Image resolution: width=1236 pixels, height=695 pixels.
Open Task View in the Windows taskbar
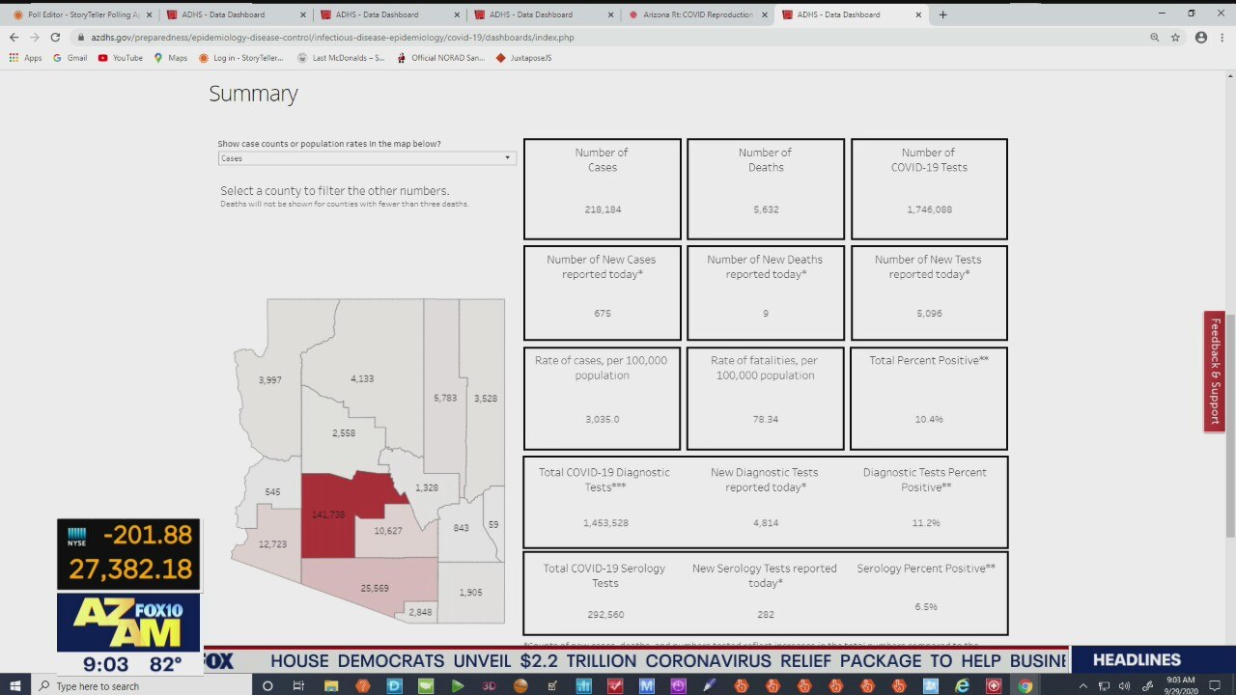pyautogui.click(x=298, y=686)
